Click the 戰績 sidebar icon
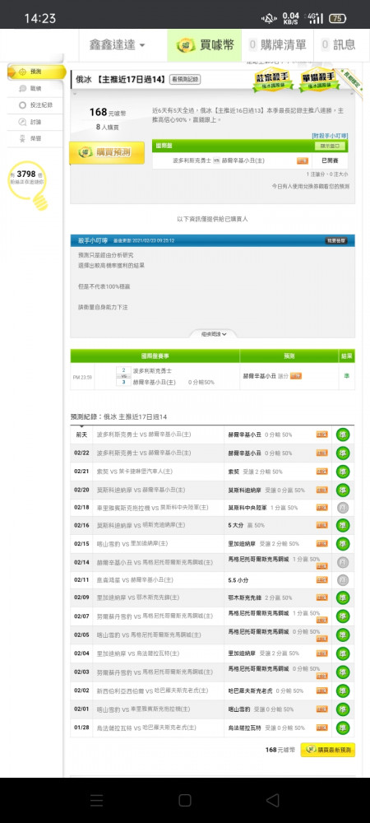Viewport: 370px width, 823px height. pos(22,89)
